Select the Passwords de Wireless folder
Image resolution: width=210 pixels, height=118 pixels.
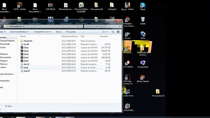point(143,51)
